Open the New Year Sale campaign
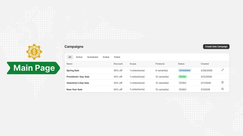 pyautogui.click(x=74, y=89)
